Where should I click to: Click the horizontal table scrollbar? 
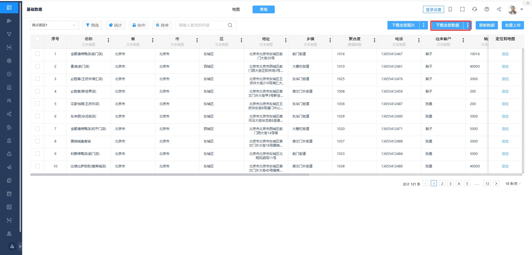169,175
